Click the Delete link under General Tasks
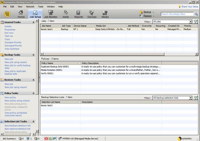The width and height of the screenshot is (200, 141). pyautogui.click(x=8, y=26)
